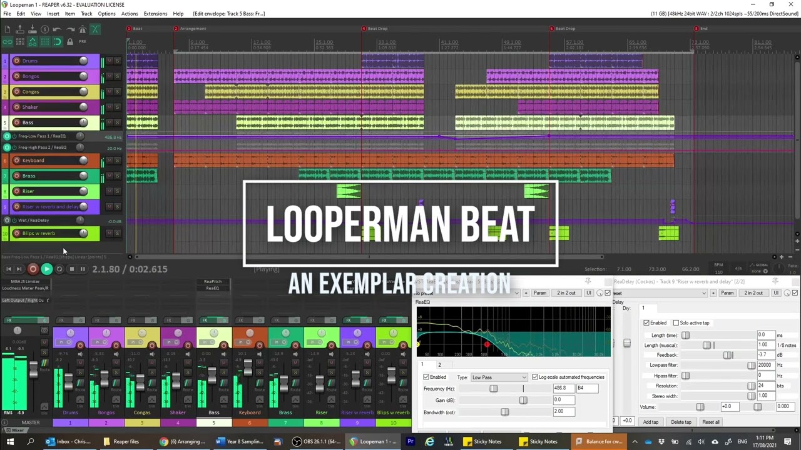Mute the Brass track
The height and width of the screenshot is (450, 801).
[x=110, y=176]
